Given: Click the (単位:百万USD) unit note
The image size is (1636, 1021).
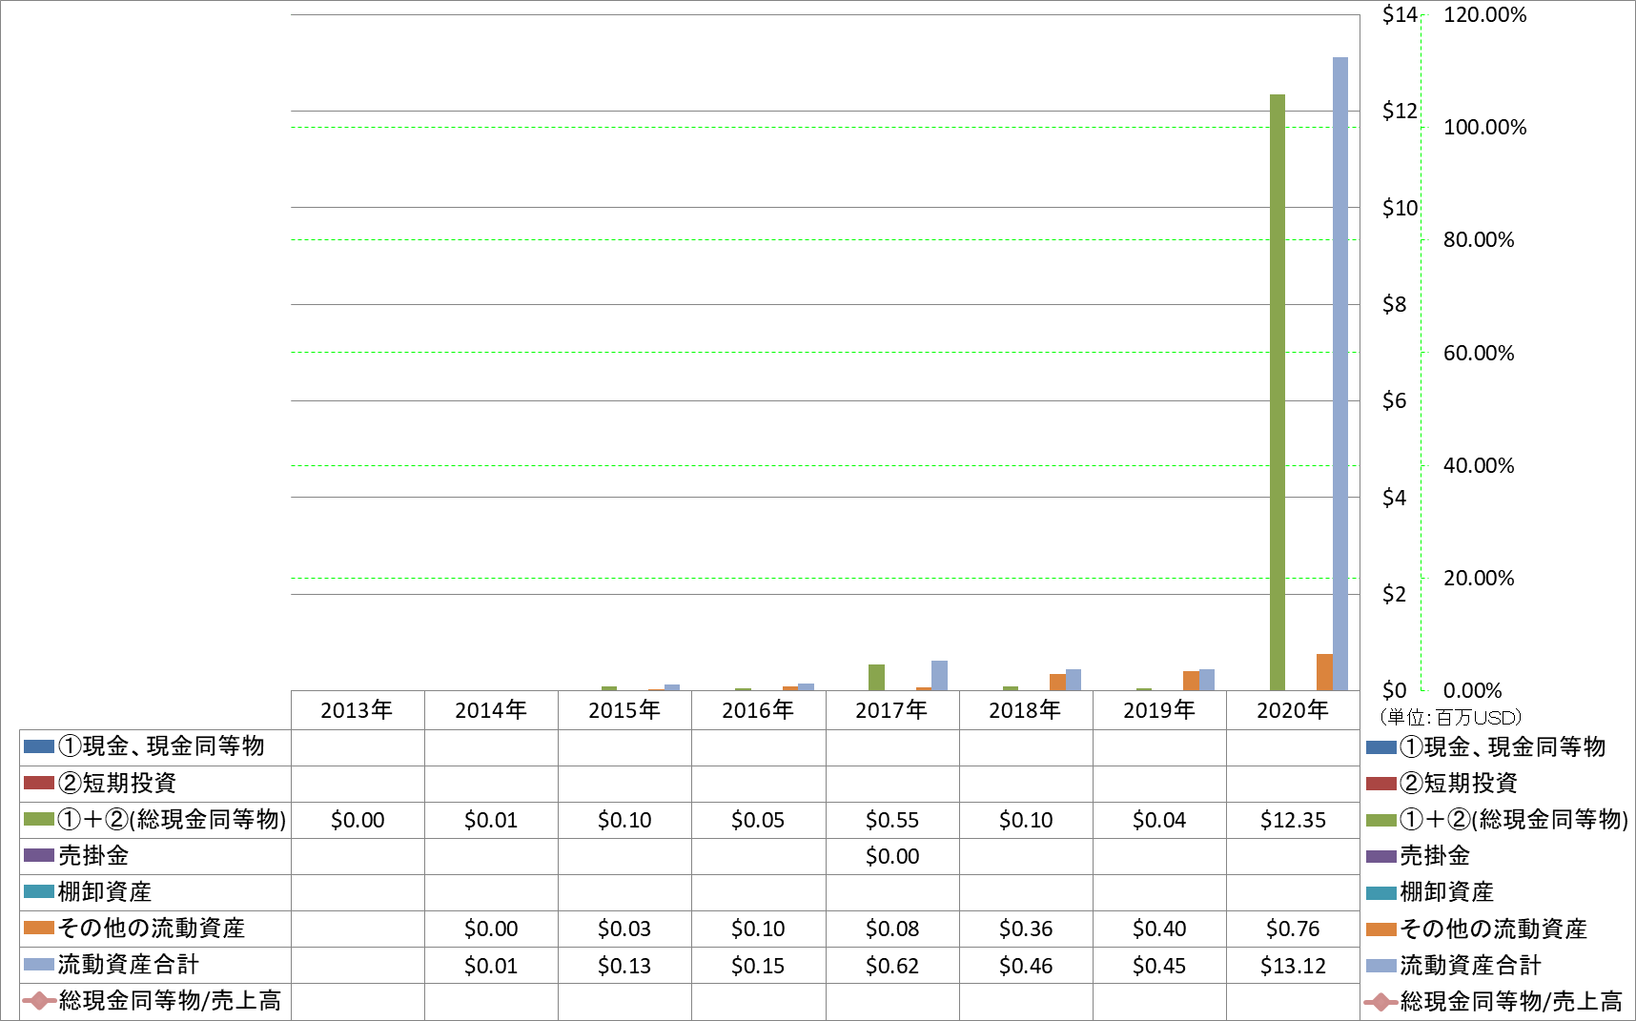Looking at the screenshot, I should 1450,718.
